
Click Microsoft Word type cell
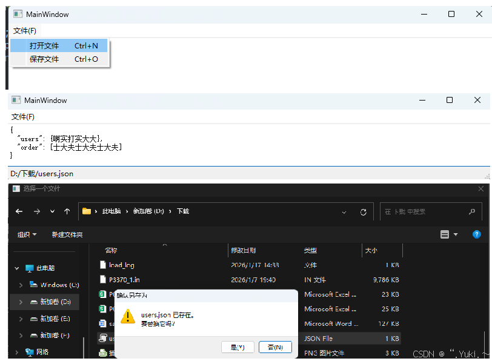tap(331, 323)
